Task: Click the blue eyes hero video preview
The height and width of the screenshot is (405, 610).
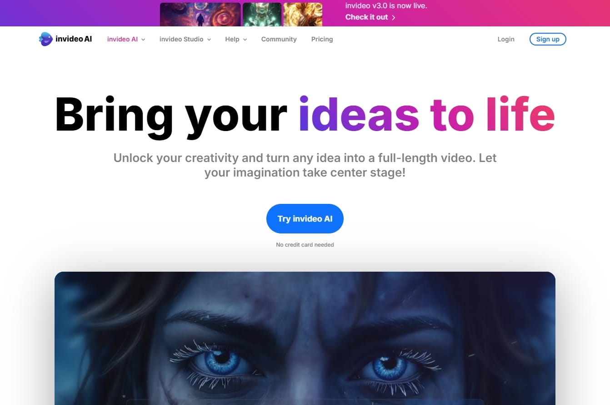Action: pos(305,338)
